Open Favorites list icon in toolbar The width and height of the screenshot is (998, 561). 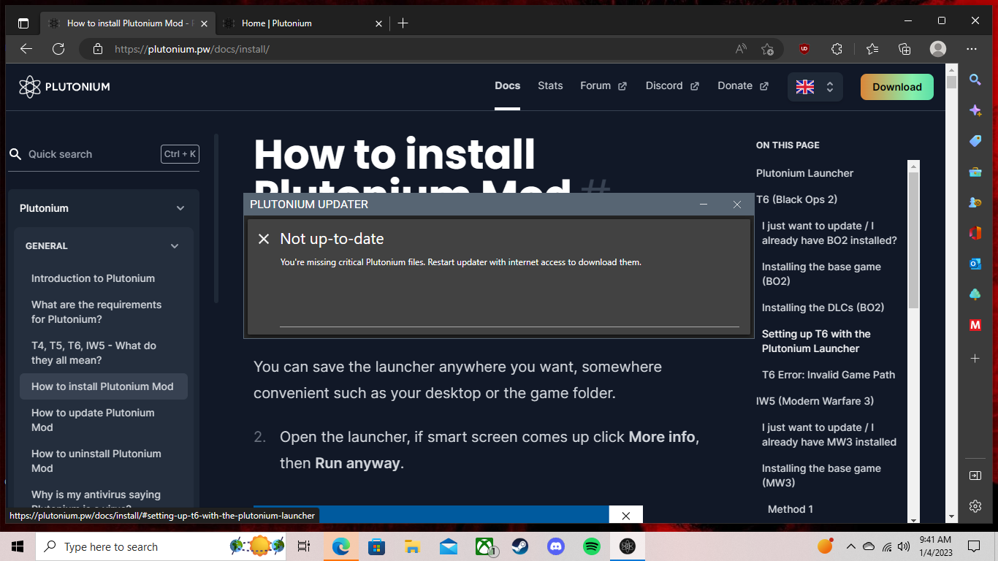(872, 49)
